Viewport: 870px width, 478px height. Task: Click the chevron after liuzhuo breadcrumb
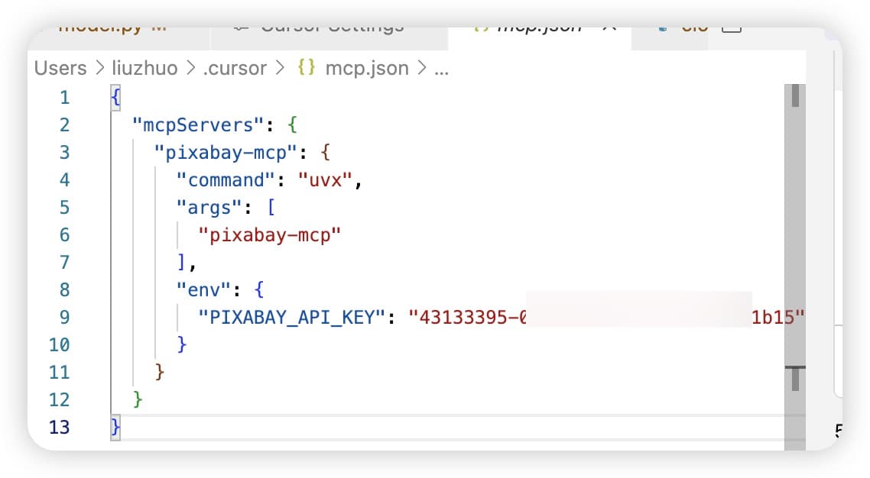(x=191, y=67)
